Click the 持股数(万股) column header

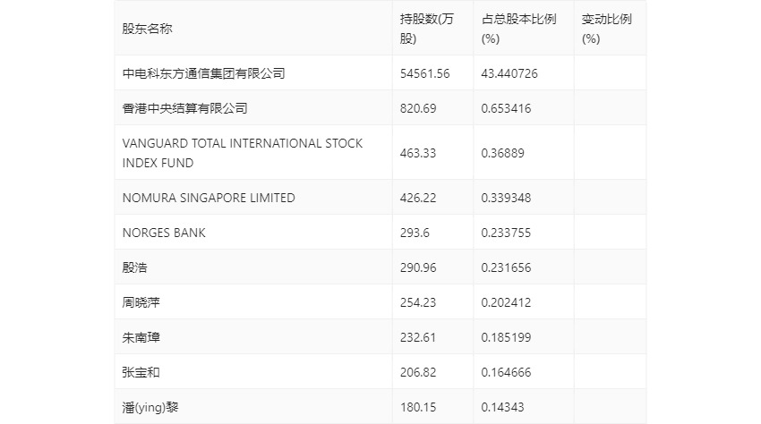point(427,28)
